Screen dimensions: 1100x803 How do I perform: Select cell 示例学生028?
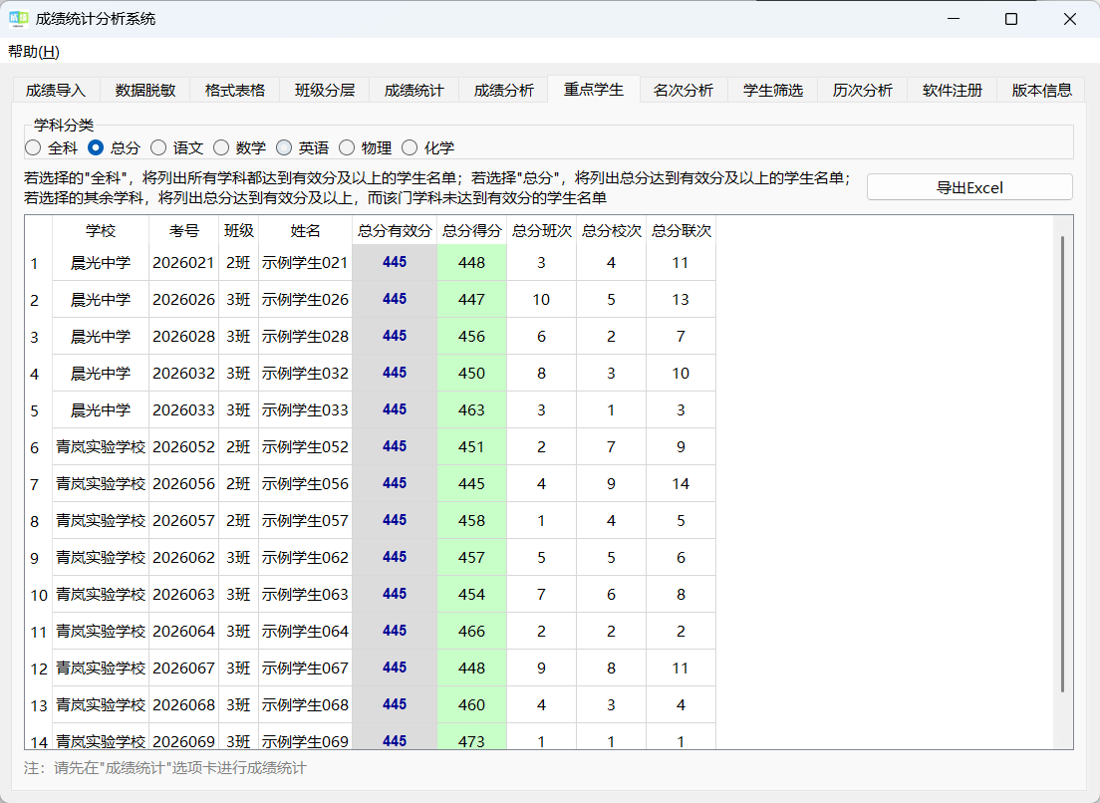click(x=305, y=337)
